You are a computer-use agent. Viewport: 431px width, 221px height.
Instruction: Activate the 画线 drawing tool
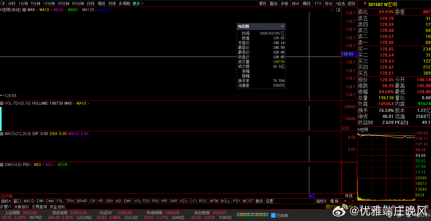(x=307, y=3)
